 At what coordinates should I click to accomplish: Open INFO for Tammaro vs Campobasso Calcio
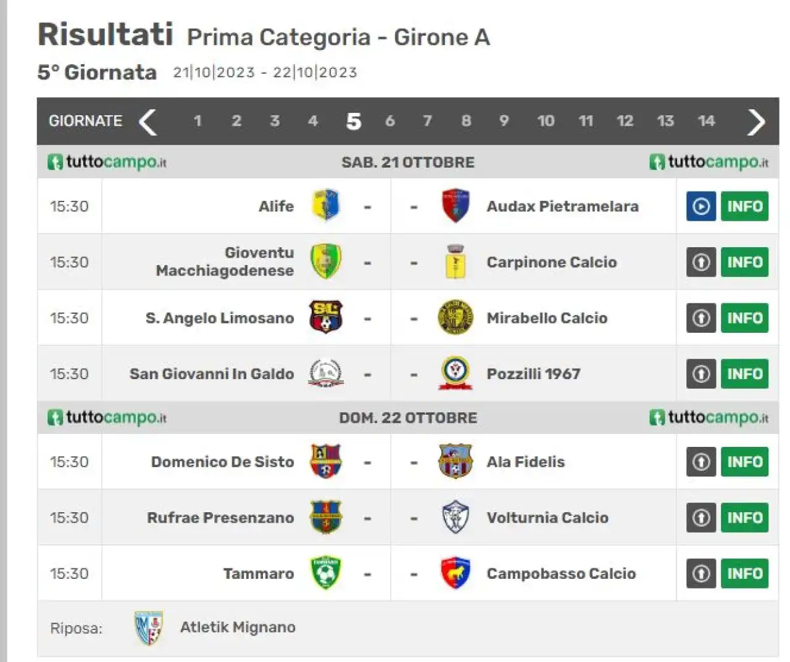click(x=745, y=573)
